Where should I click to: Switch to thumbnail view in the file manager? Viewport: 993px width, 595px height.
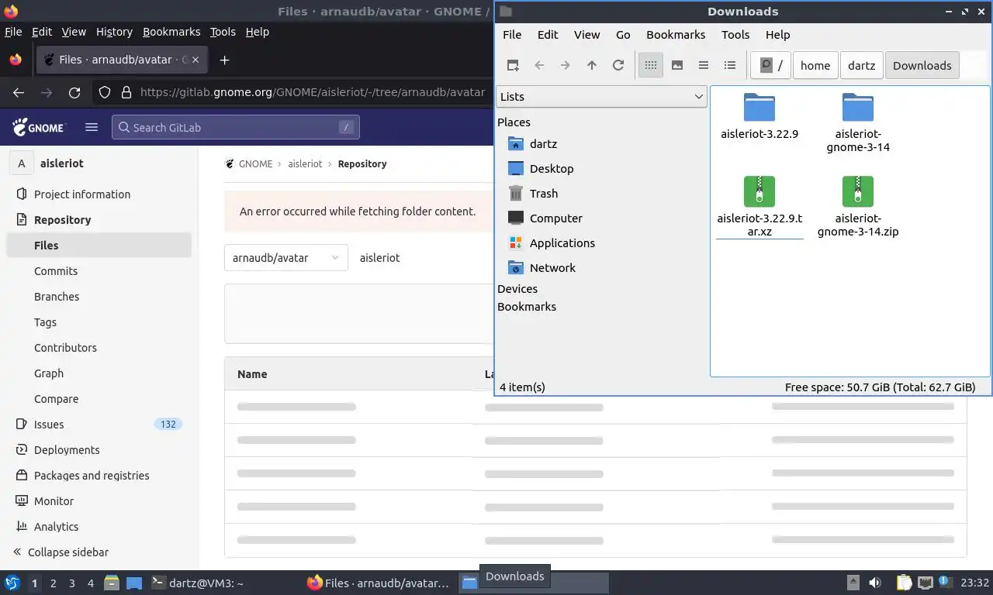pos(677,65)
